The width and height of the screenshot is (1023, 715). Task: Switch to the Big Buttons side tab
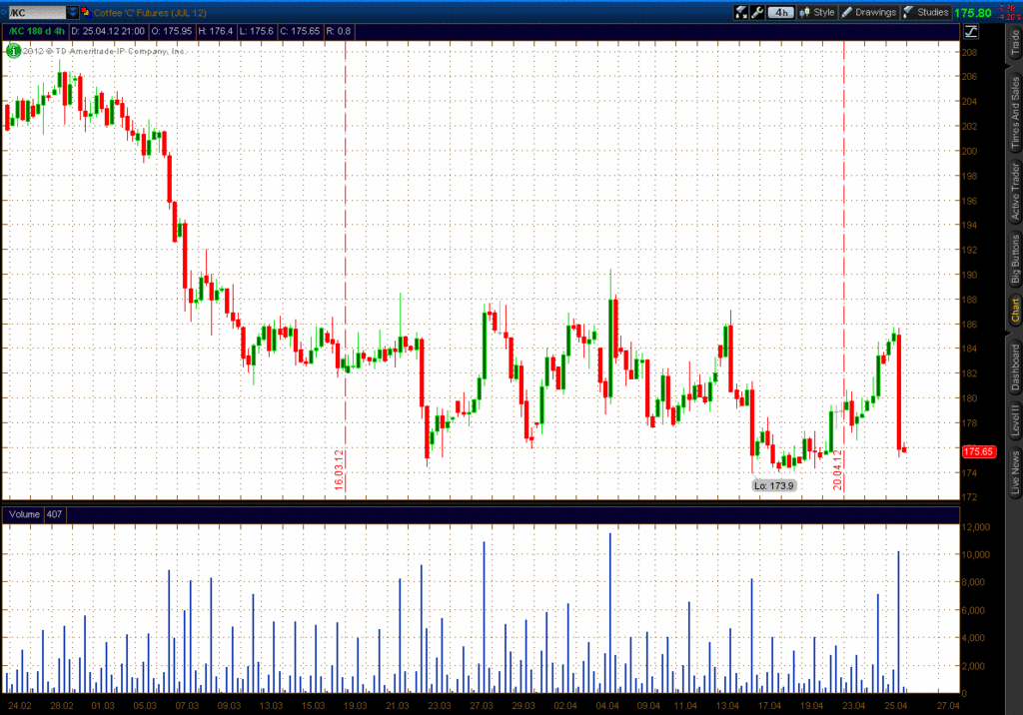pyautogui.click(x=1015, y=260)
